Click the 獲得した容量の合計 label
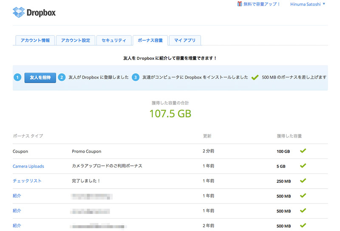340x231 pixels. click(x=170, y=103)
